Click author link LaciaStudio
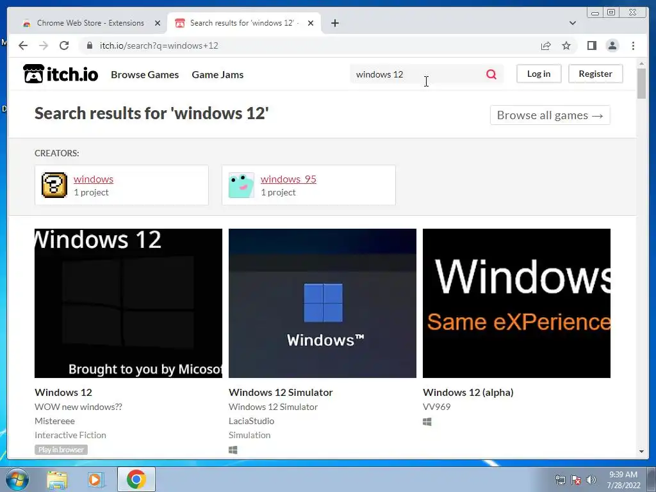This screenshot has width=656, height=492. [251, 421]
